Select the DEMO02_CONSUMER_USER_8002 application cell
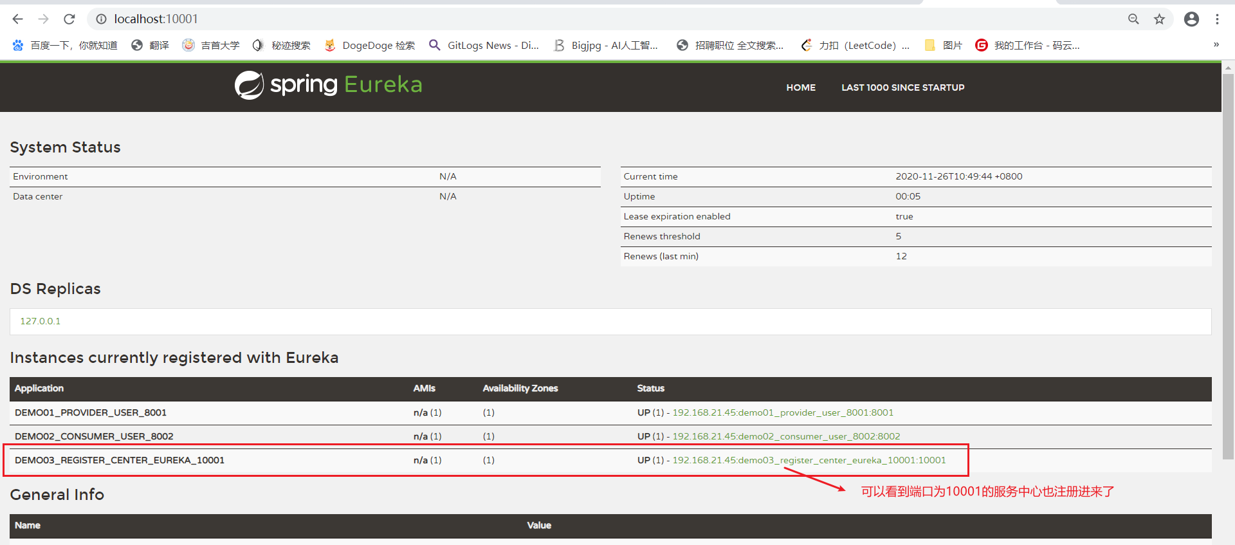Screen dimensions: 1235x545 (94, 436)
